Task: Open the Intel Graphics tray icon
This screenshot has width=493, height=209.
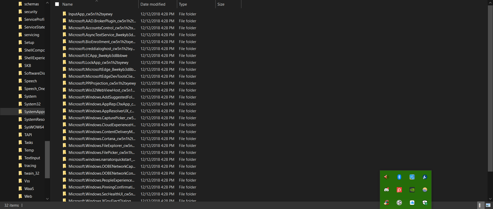Action: coord(412,177)
